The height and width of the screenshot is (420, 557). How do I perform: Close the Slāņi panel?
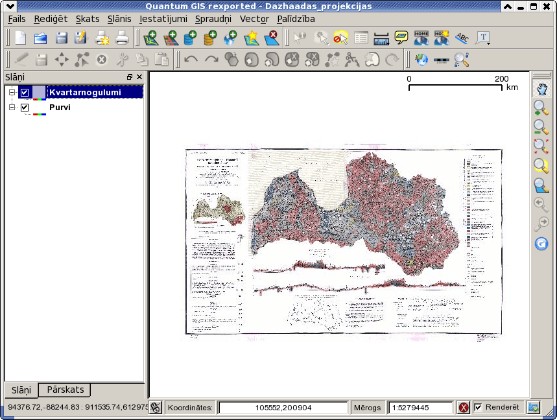pyautogui.click(x=139, y=77)
